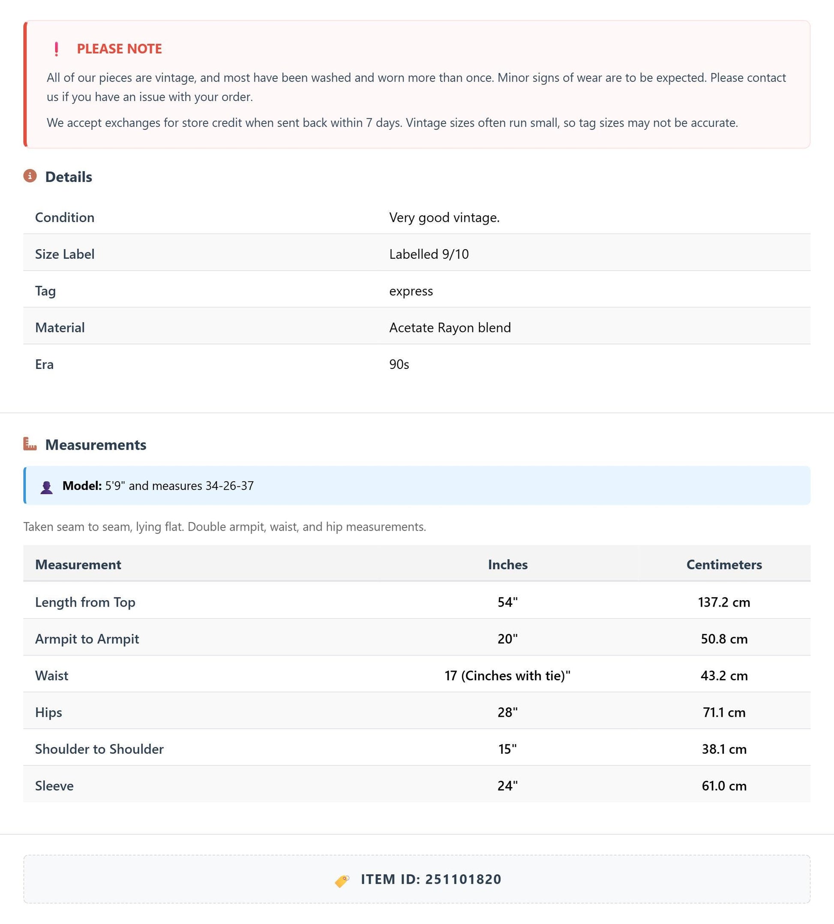Click the Shoulder to Shoulder row label
834x924 pixels.
pos(99,749)
